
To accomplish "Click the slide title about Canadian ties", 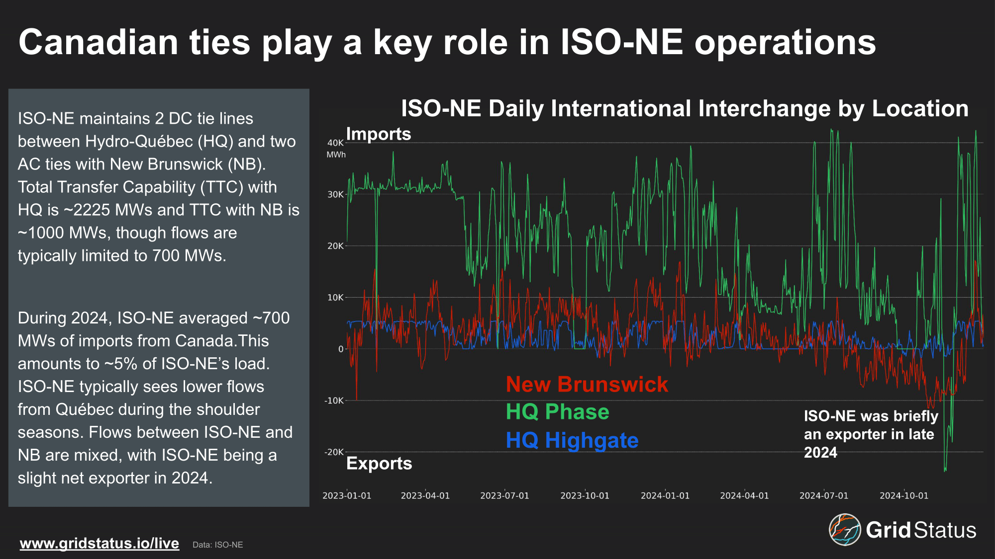I will pyautogui.click(x=447, y=42).
